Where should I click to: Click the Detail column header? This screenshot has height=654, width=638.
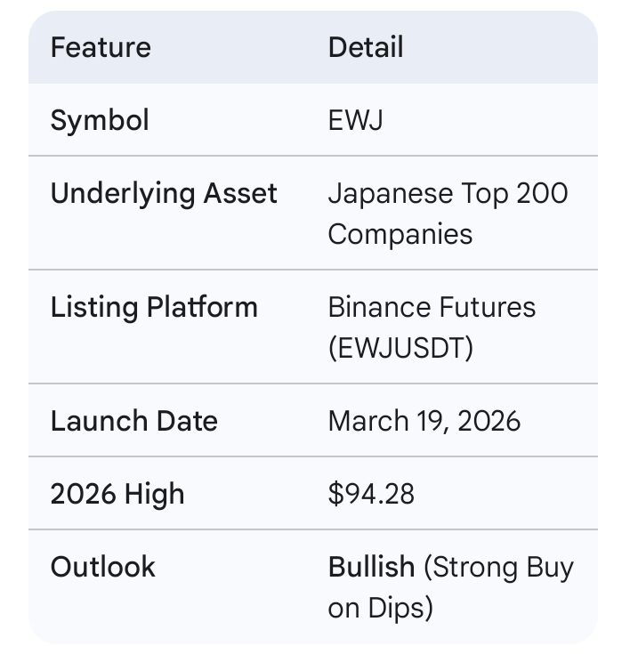tap(366, 47)
